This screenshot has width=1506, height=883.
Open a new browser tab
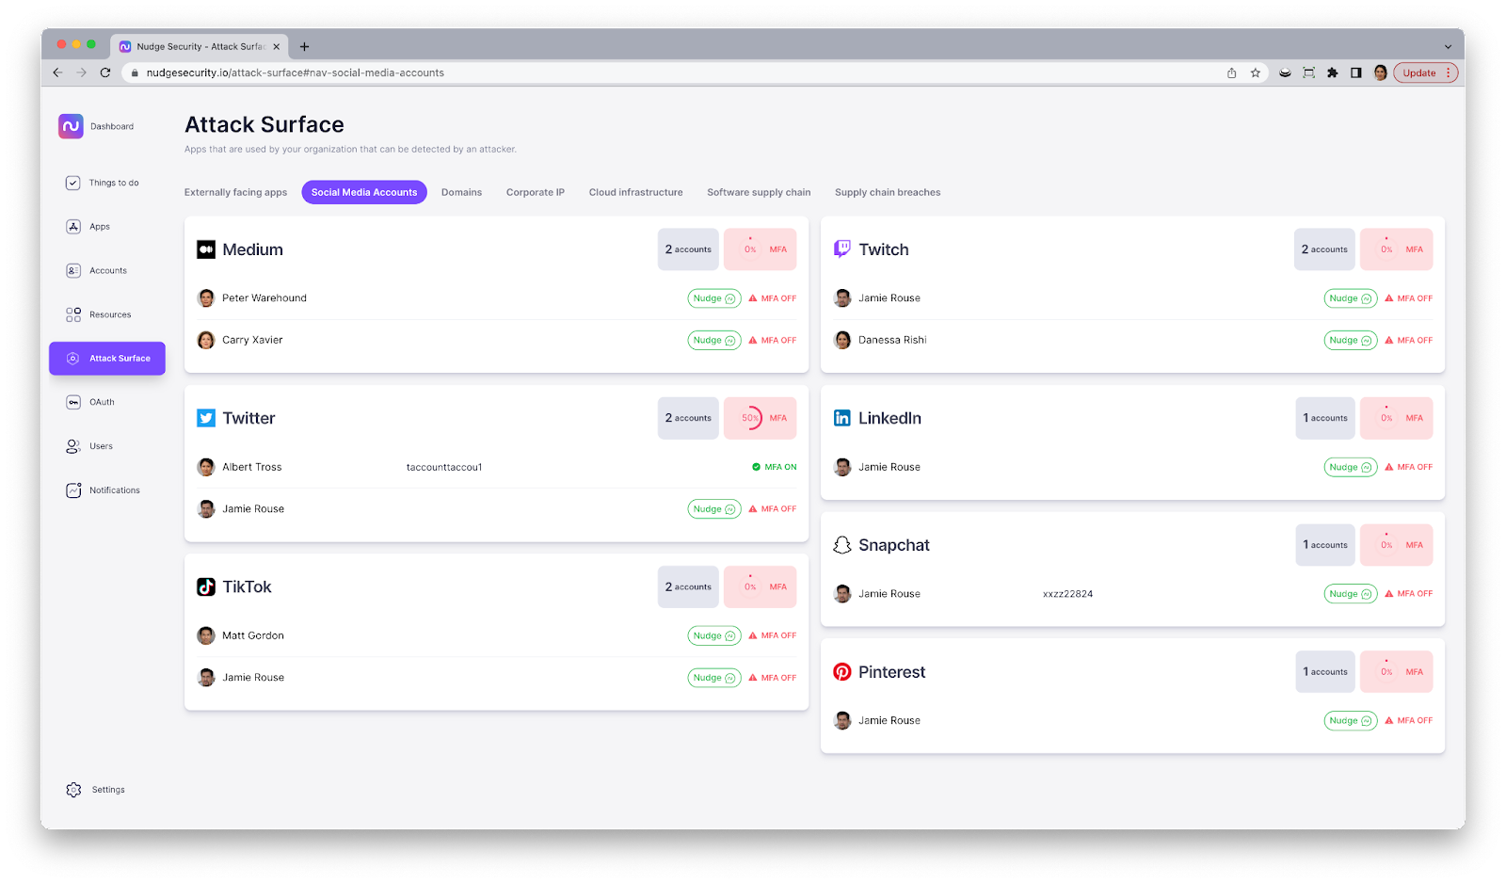304,46
